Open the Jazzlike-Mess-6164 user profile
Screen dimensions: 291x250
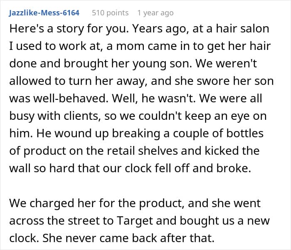(44, 12)
